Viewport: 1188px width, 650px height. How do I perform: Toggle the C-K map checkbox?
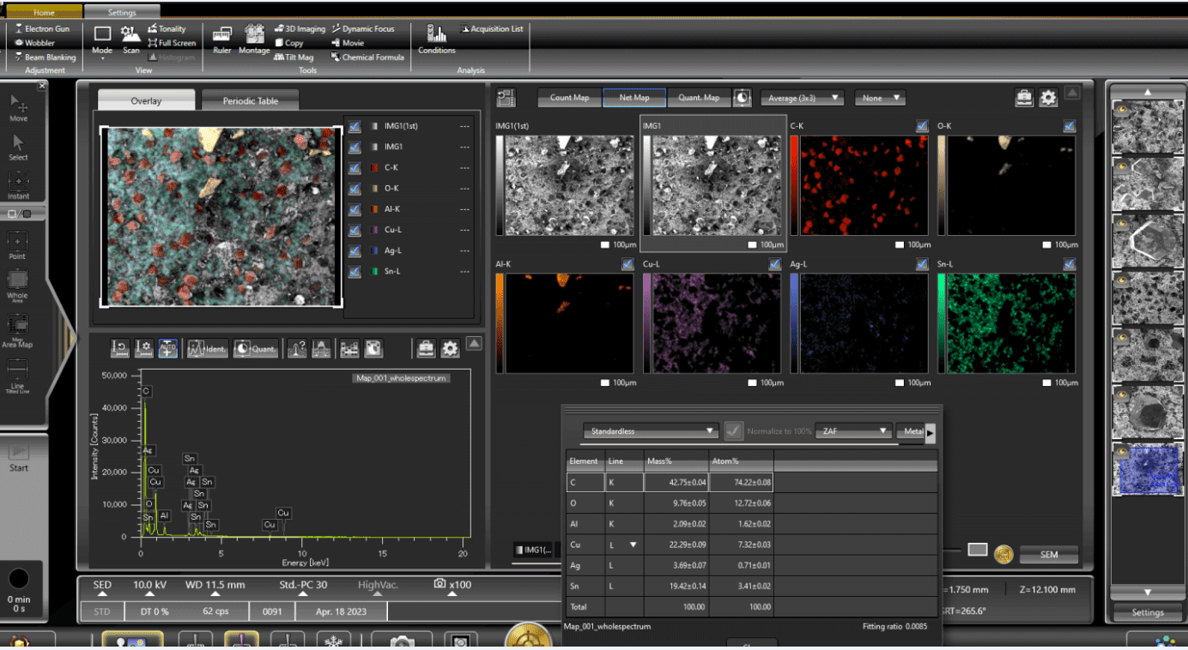click(x=922, y=126)
